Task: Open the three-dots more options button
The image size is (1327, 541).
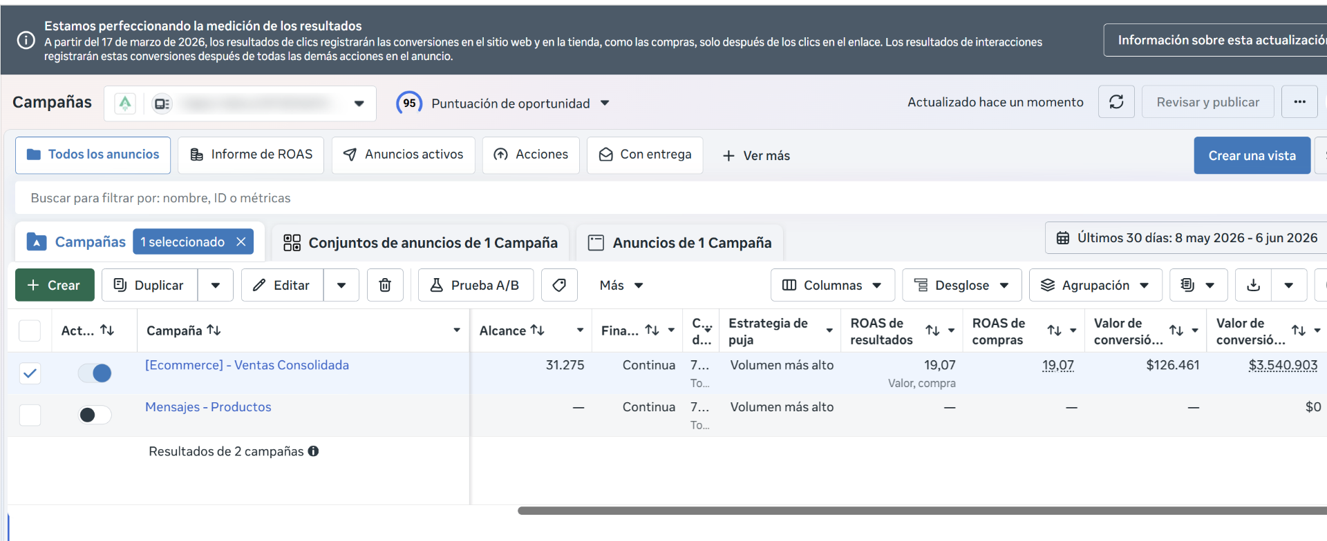Action: pyautogui.click(x=1299, y=102)
